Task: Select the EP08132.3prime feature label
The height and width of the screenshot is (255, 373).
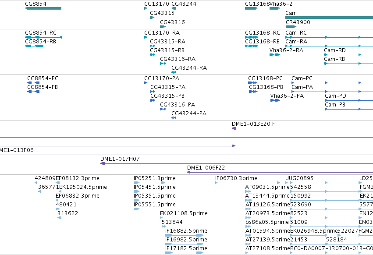Action: pos(78,178)
